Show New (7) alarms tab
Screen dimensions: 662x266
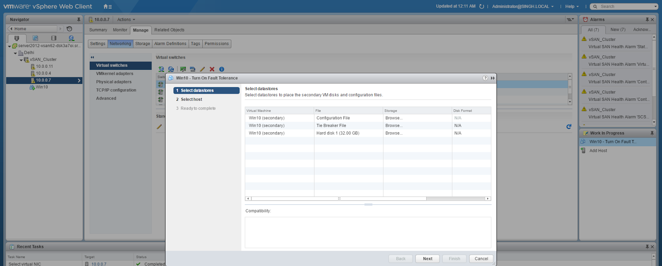pyautogui.click(x=618, y=30)
